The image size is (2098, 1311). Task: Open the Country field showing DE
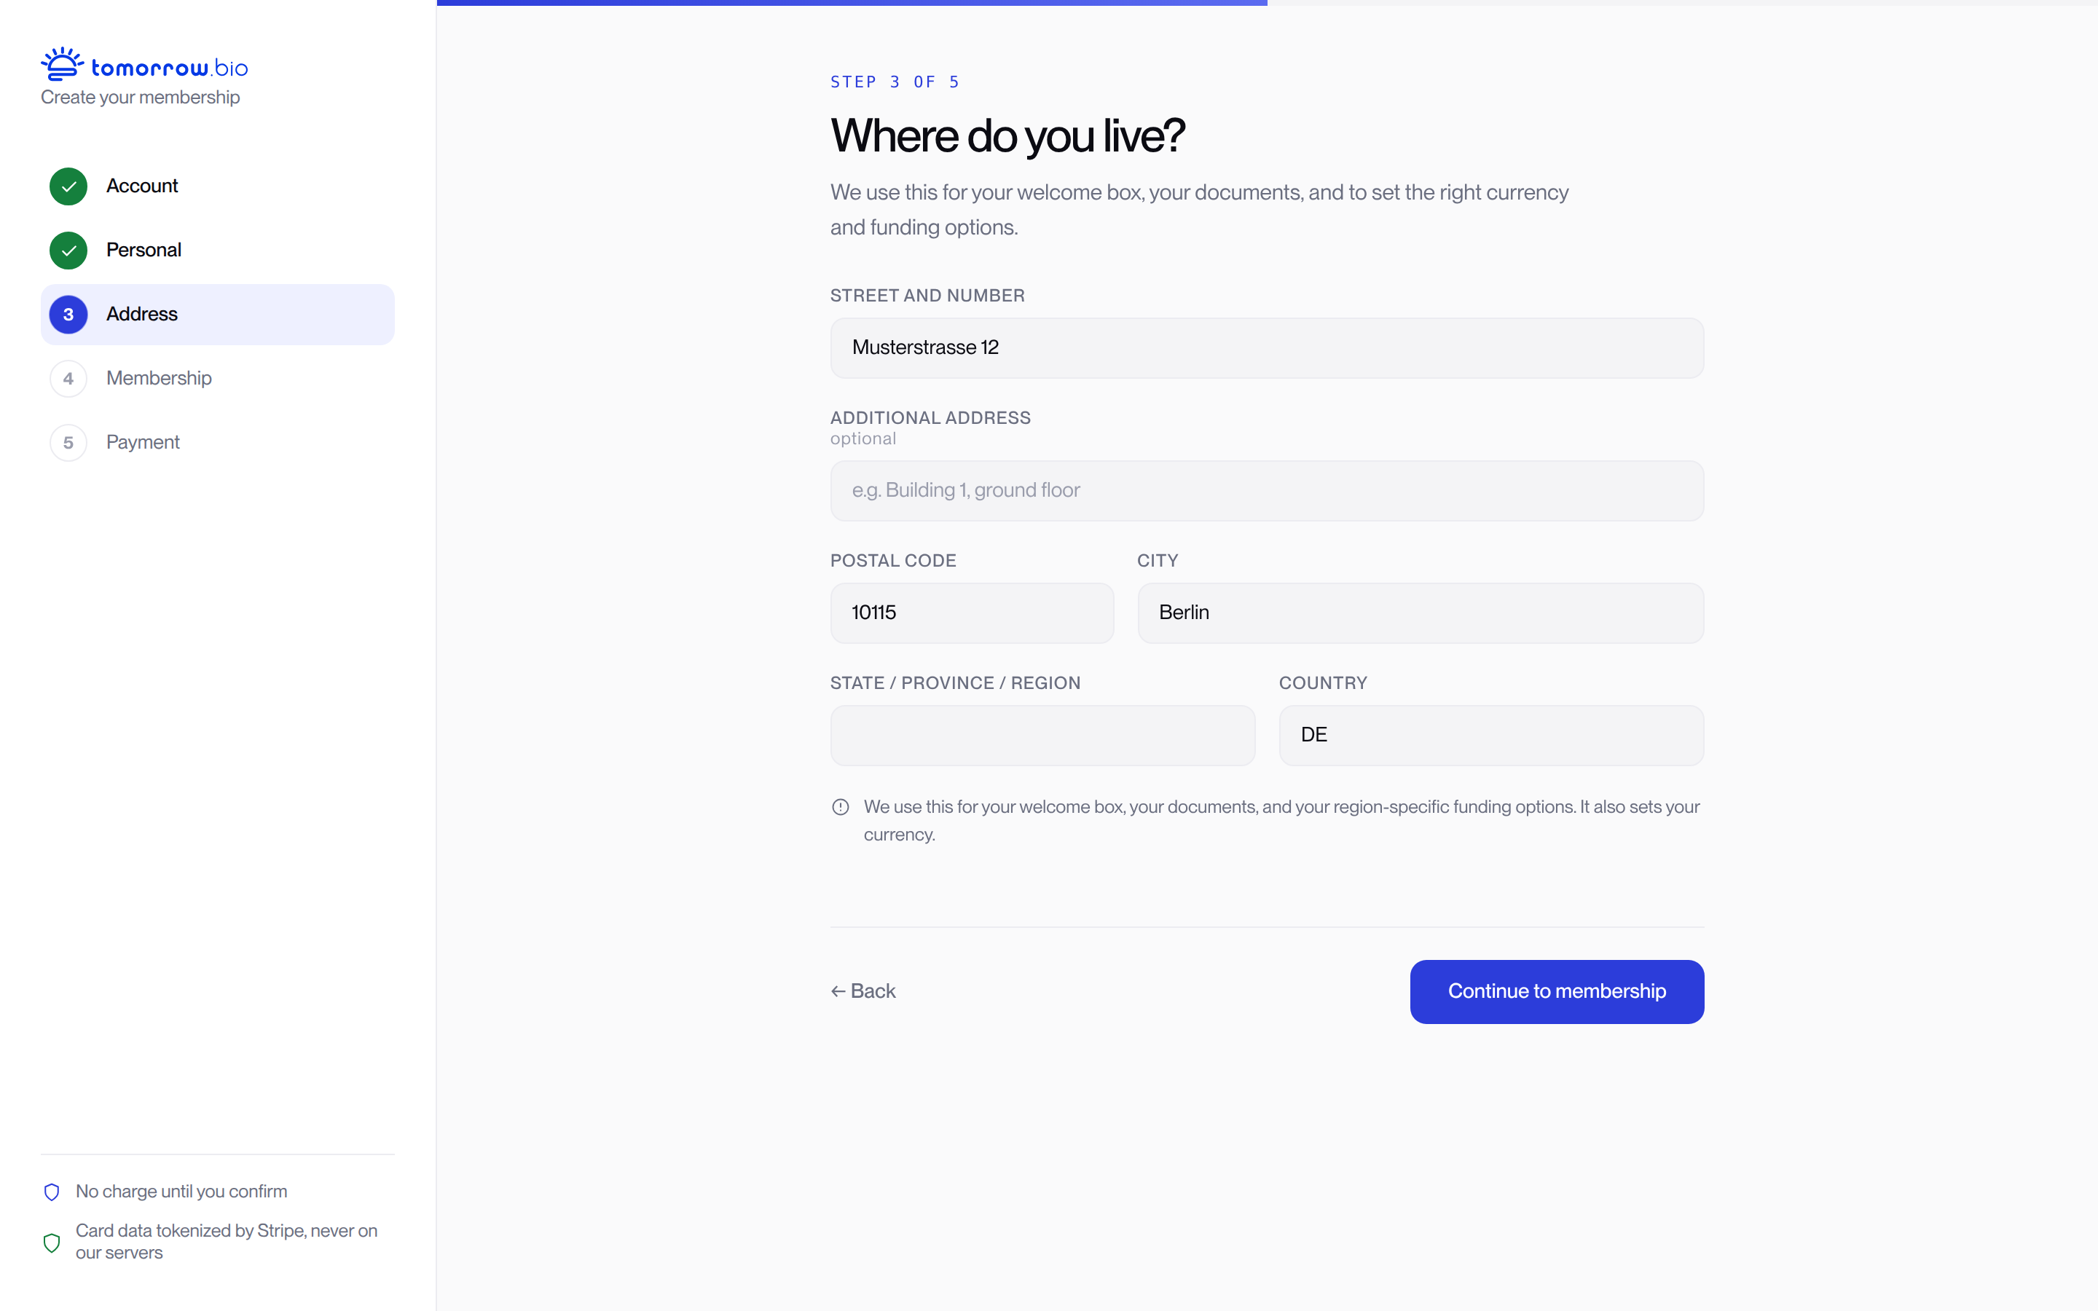[x=1491, y=736]
